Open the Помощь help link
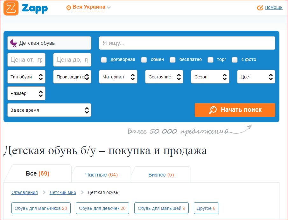The image size is (288, 220). [x=273, y=7]
